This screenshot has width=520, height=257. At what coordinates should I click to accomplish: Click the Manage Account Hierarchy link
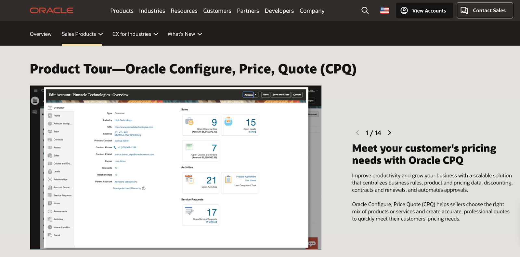(x=127, y=188)
